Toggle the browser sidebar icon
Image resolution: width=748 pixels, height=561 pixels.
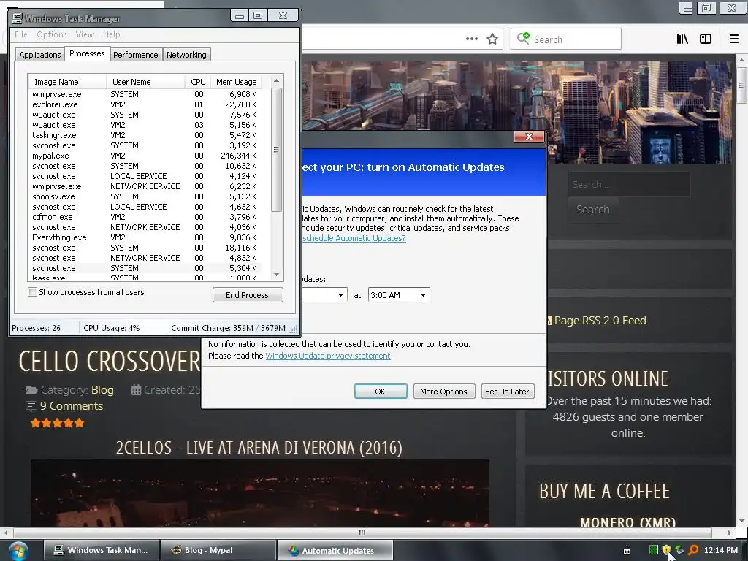706,39
